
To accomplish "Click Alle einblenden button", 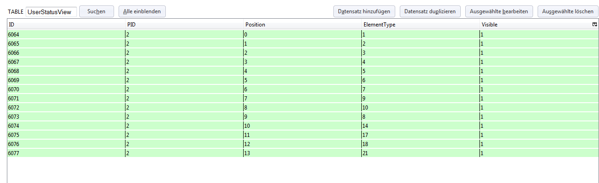I will (x=142, y=11).
